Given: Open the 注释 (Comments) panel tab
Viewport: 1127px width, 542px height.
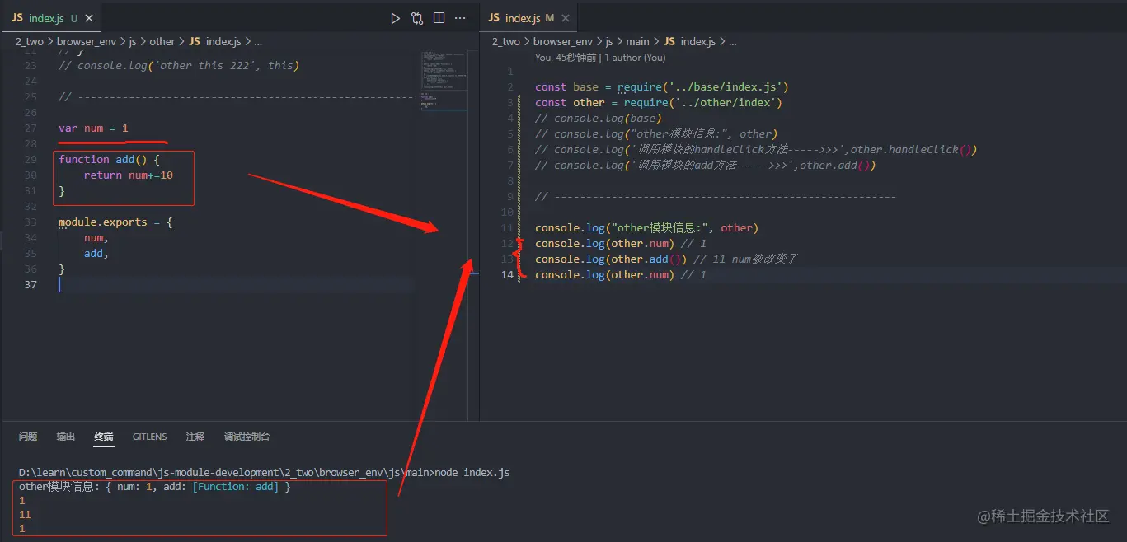Looking at the screenshot, I should (x=195, y=437).
